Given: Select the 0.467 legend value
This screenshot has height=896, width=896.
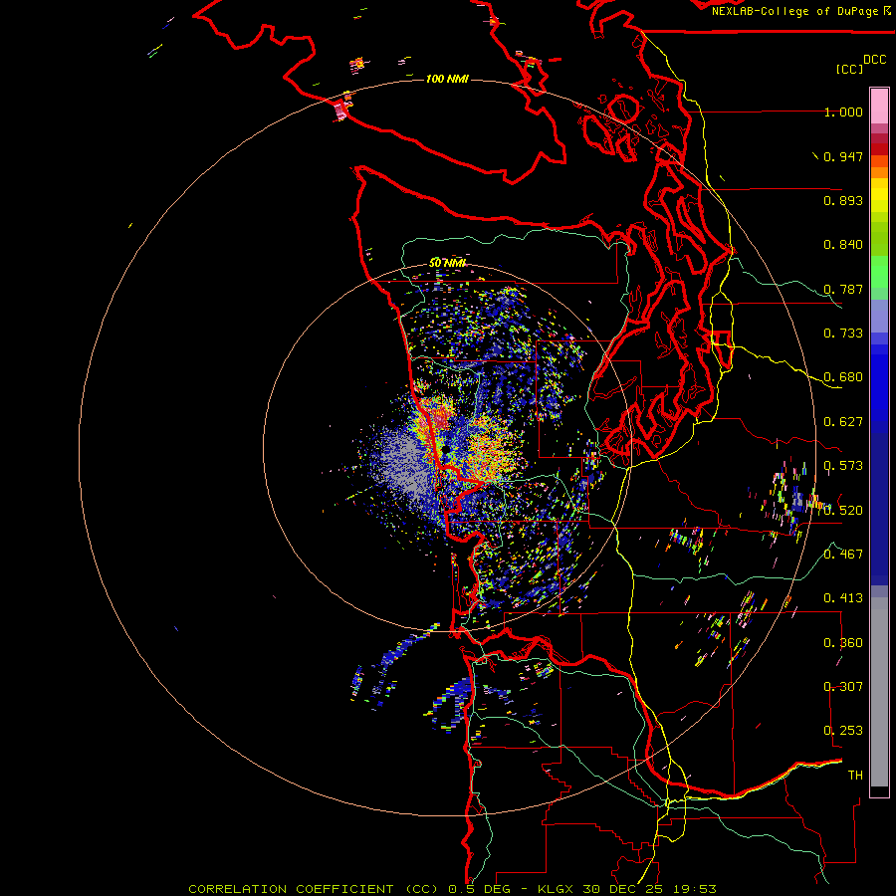Looking at the screenshot, I should click(x=843, y=555).
